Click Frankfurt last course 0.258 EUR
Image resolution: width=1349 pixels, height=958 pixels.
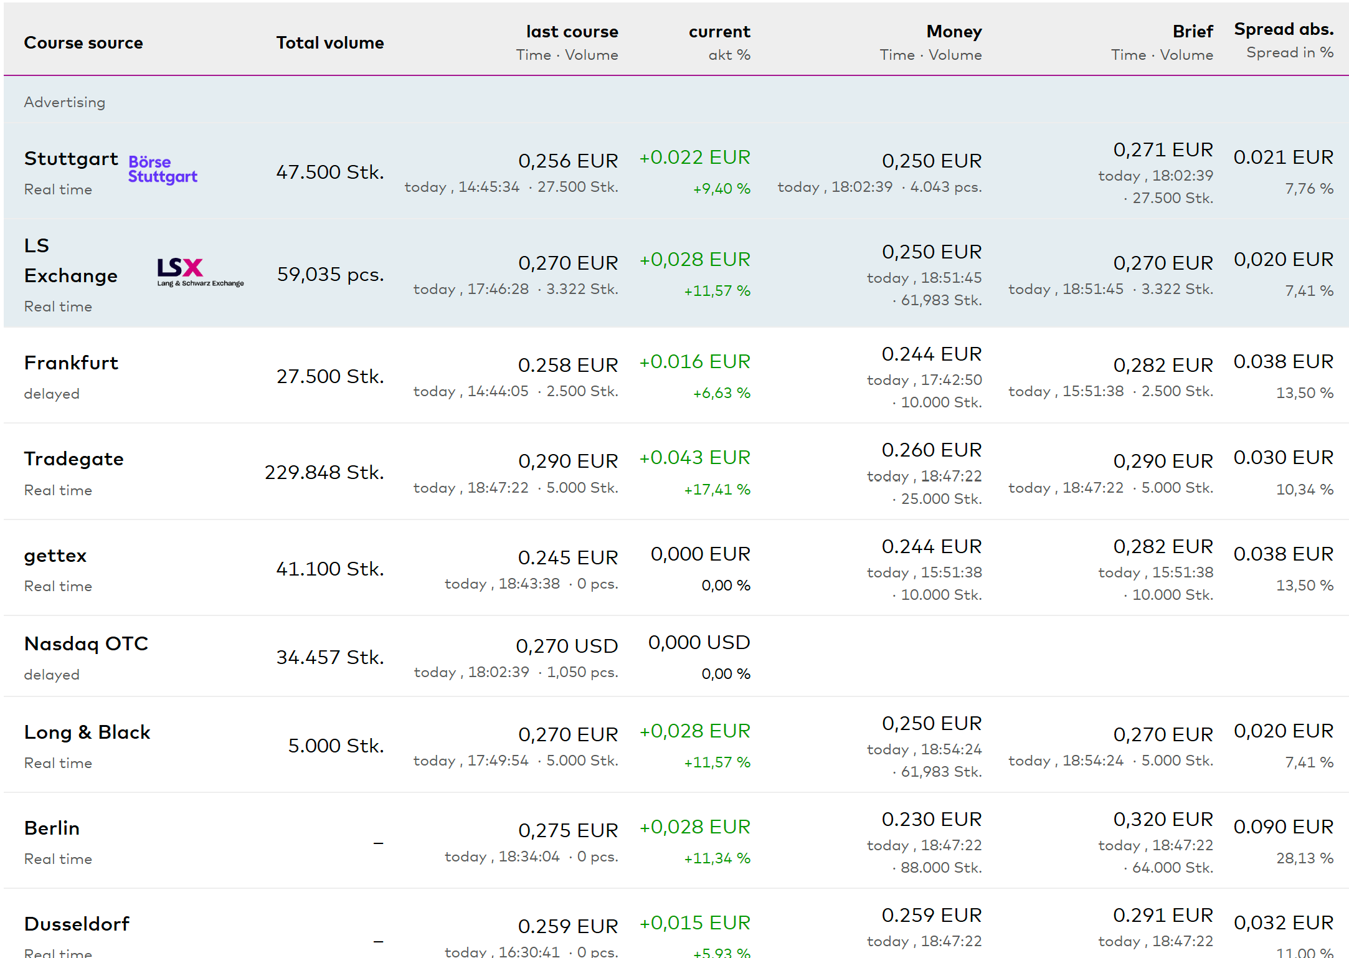click(568, 365)
